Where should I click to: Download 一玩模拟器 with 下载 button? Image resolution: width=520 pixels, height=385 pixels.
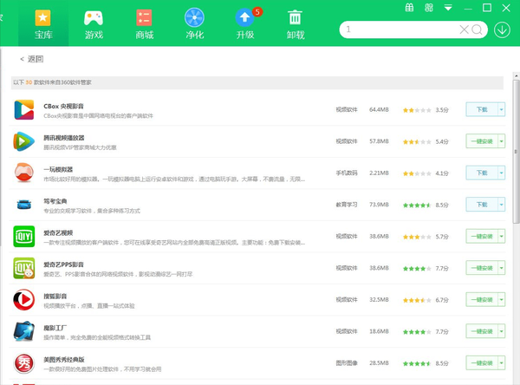coord(482,173)
